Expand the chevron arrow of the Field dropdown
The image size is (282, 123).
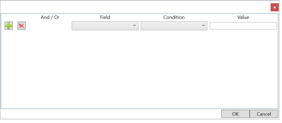tap(134, 25)
